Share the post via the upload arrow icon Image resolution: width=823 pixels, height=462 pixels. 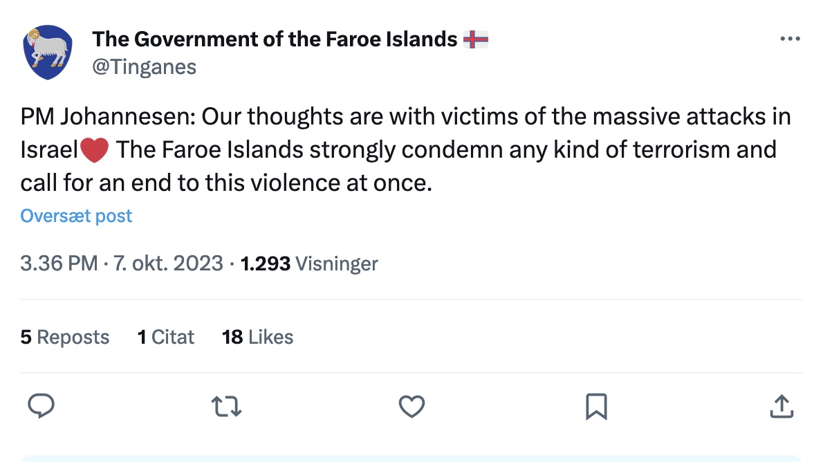782,406
